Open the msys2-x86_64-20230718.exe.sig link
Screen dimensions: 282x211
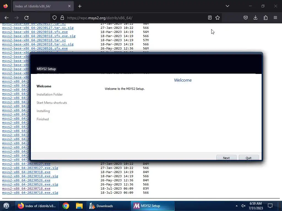[30, 193]
